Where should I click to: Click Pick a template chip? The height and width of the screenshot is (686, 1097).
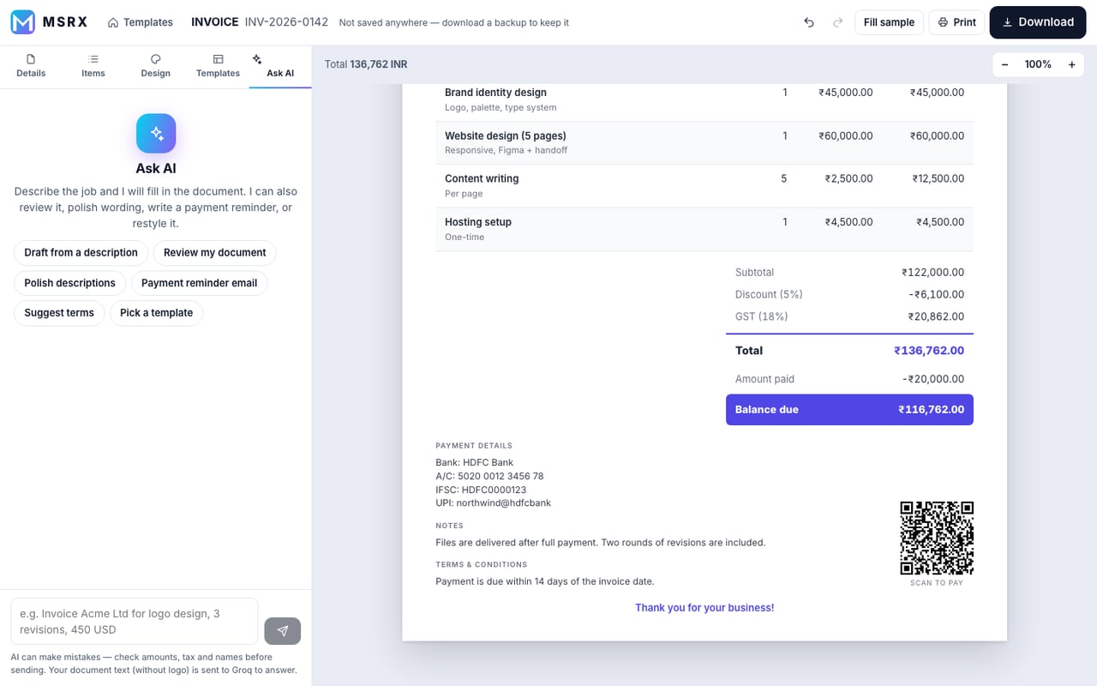click(x=156, y=313)
